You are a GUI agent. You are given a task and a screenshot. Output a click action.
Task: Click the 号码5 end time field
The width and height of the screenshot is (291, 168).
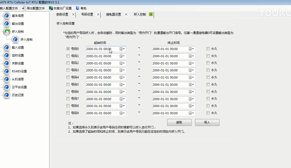[x=170, y=84]
